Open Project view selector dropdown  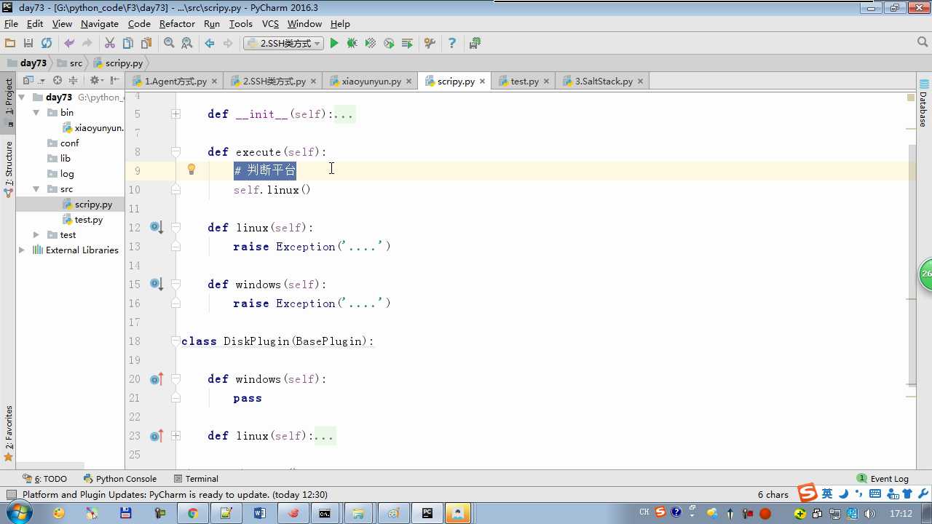[x=33, y=81]
